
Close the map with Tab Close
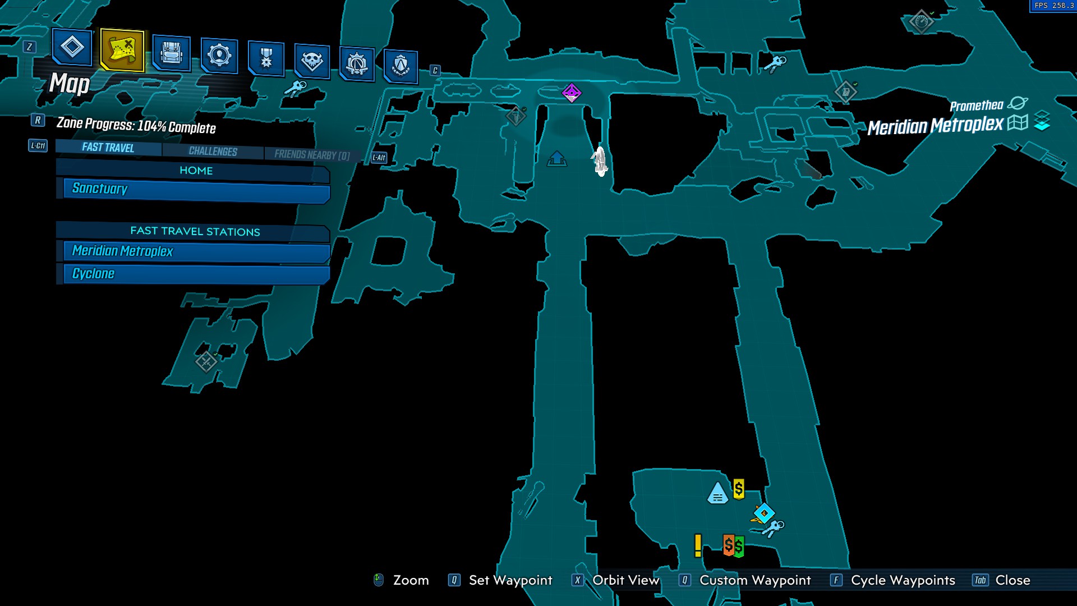pos(1002,580)
